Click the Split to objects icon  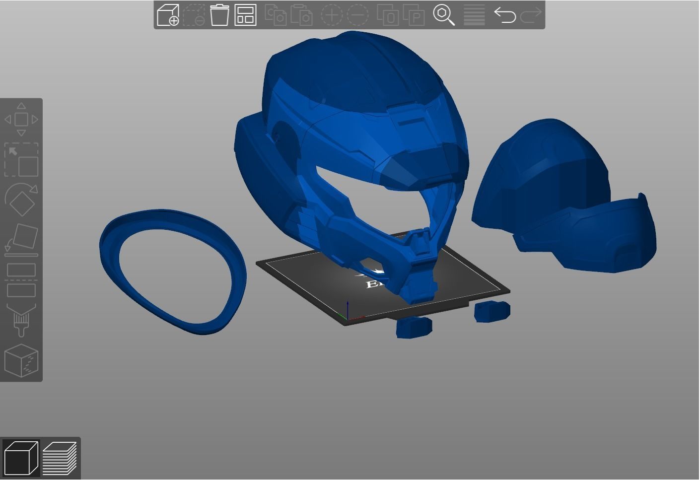click(x=388, y=15)
